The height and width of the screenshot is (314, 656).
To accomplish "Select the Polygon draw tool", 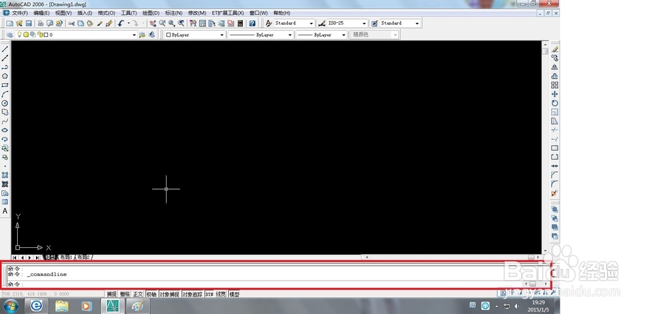I will [5, 77].
